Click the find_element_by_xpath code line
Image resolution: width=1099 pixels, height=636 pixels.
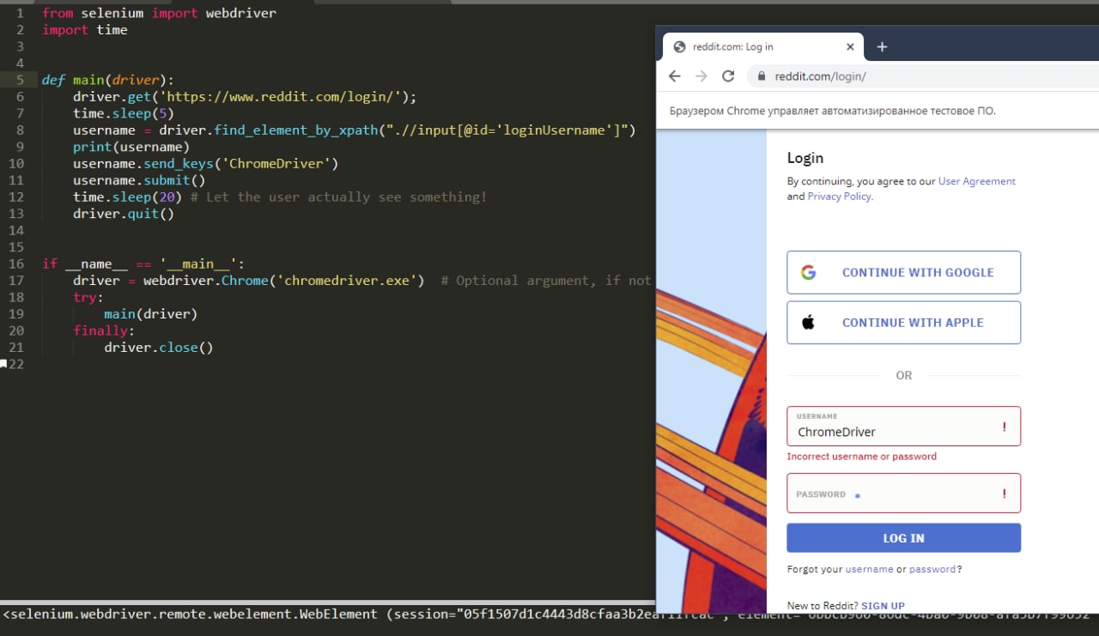354,130
